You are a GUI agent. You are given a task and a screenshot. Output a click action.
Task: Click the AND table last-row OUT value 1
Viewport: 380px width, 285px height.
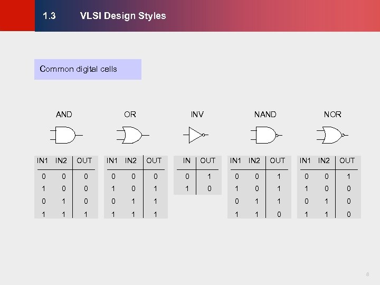[x=86, y=214]
